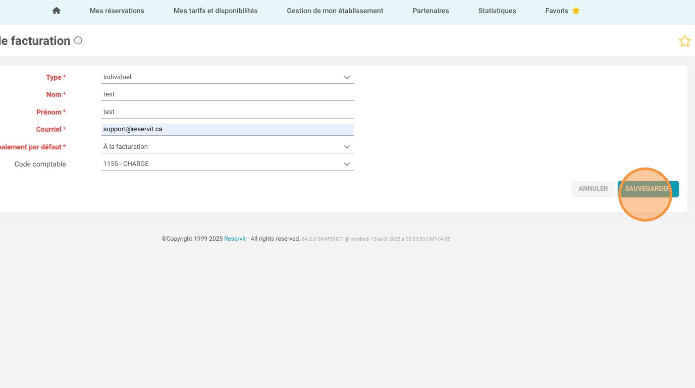This screenshot has width=695, height=388.
Task: Click the Nom input field
Action: (x=228, y=94)
